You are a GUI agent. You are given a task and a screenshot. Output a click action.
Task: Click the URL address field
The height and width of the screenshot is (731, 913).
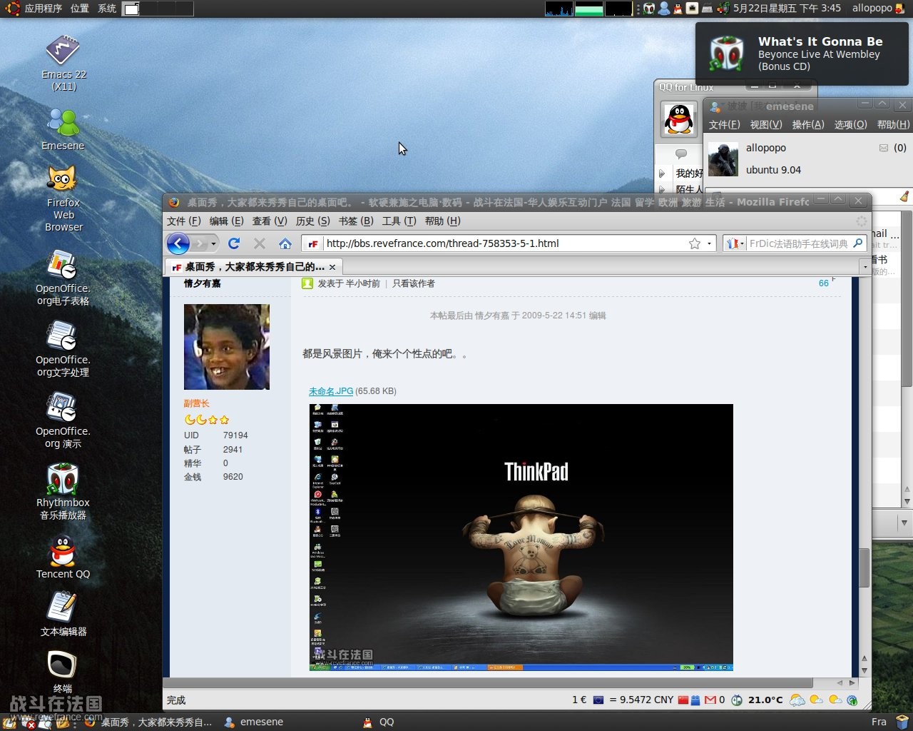(499, 243)
